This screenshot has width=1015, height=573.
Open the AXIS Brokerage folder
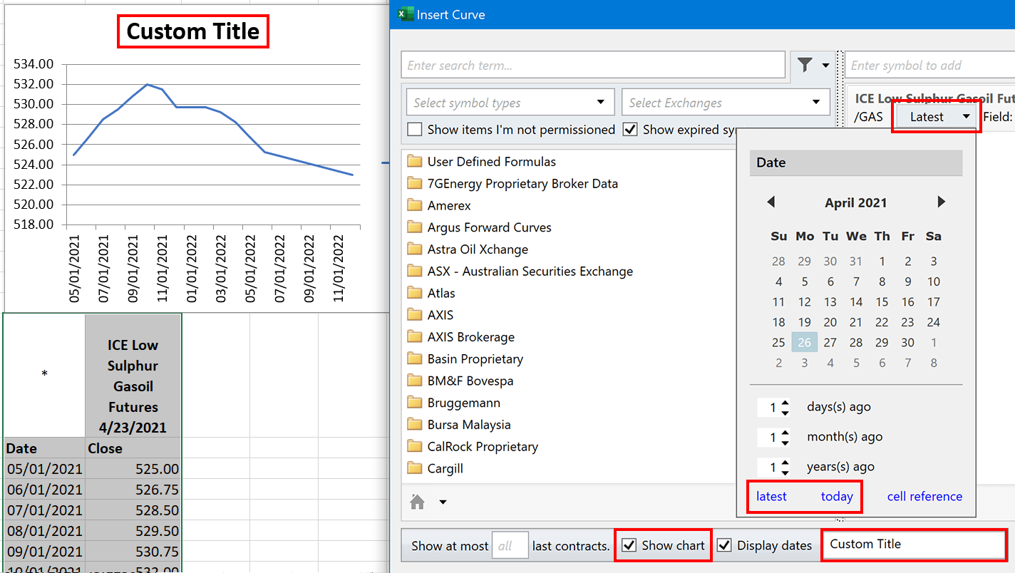pyautogui.click(x=460, y=337)
